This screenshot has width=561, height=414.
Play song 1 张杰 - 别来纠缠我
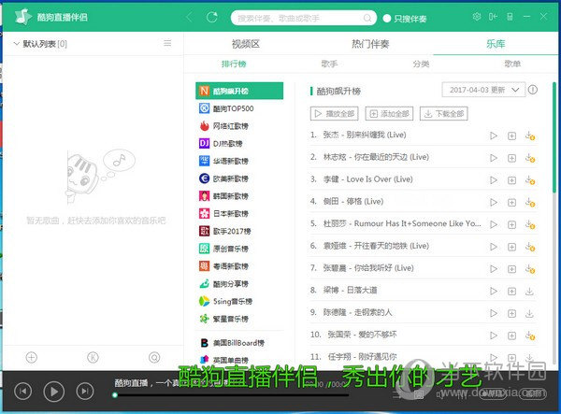coord(494,136)
